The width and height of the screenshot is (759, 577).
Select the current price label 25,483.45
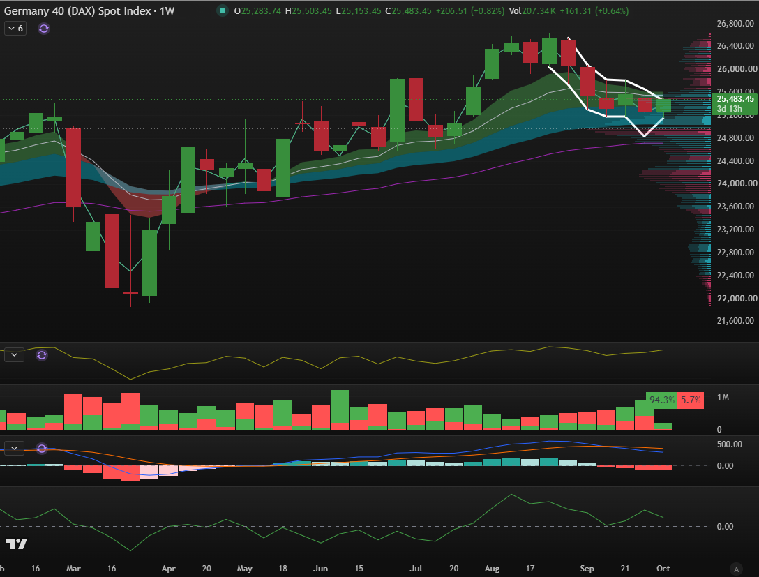click(x=735, y=99)
